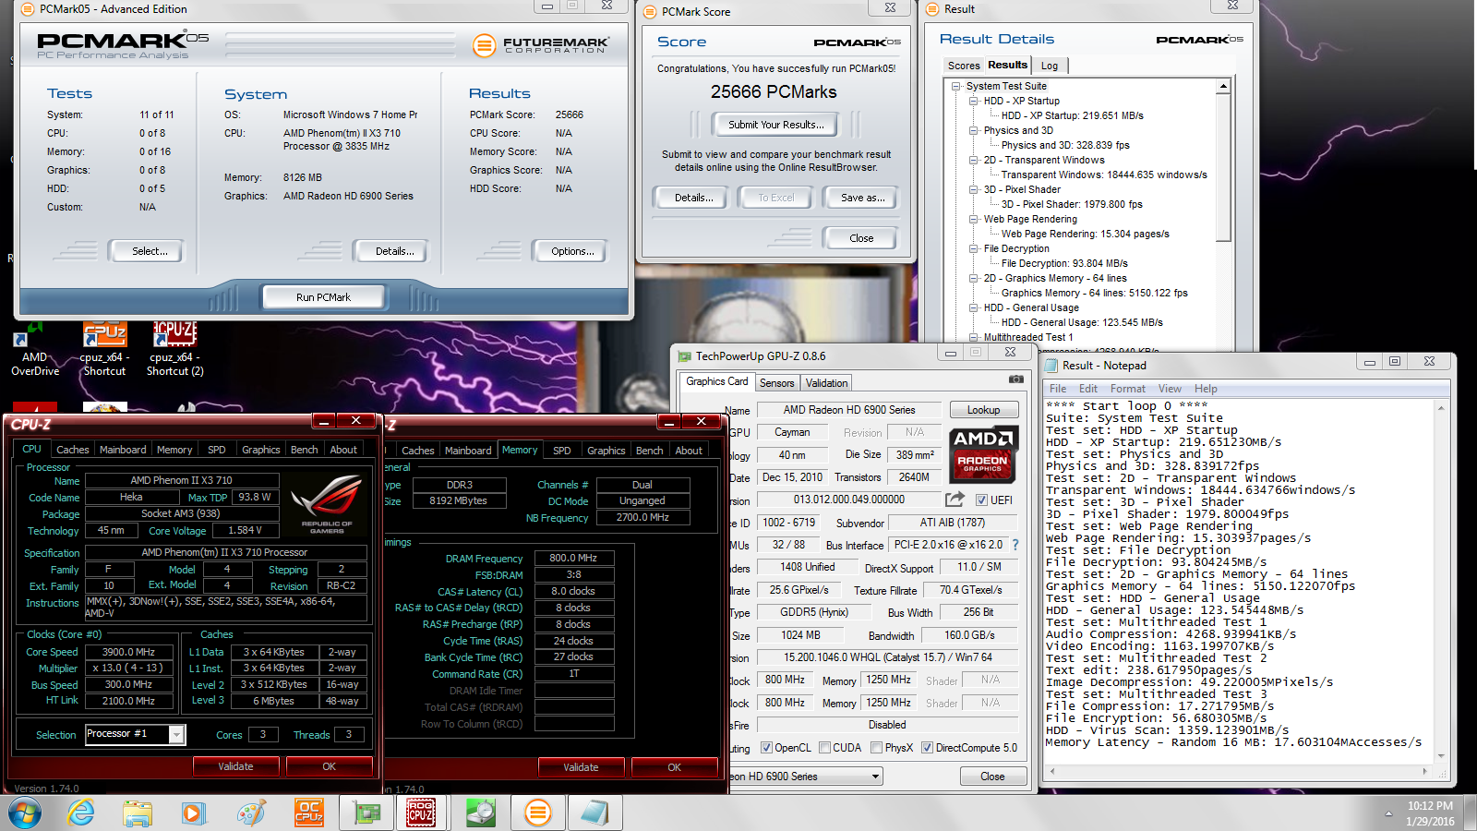Collapse the HDD - XP Startup node
1477x831 pixels.
click(973, 102)
